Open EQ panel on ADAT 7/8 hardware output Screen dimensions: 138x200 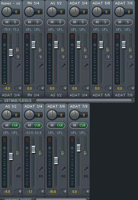click(86, 176)
